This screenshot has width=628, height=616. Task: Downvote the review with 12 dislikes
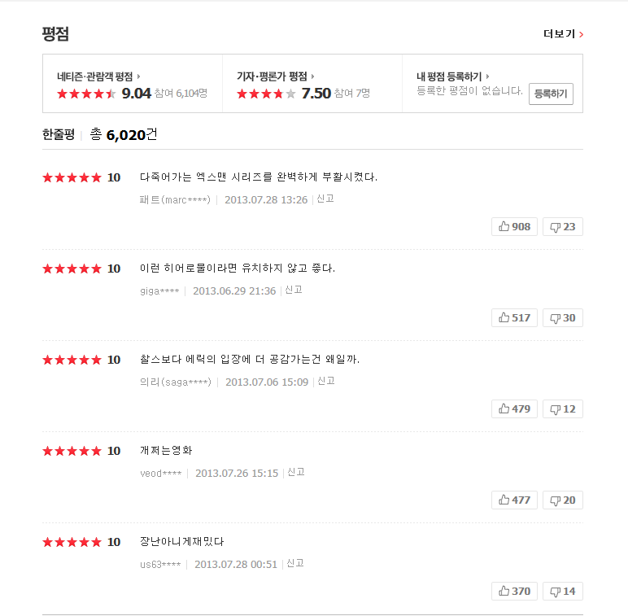pos(562,408)
